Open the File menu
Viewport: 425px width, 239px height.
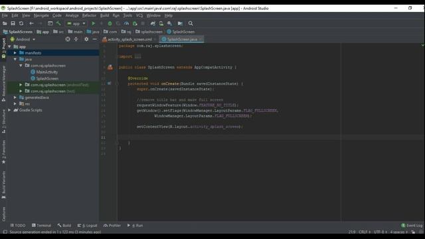coord(5,15)
